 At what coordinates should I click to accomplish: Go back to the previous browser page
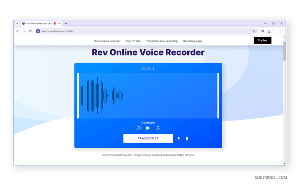(x=18, y=31)
